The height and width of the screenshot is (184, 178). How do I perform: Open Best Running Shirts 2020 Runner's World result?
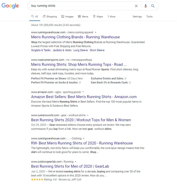(81, 120)
